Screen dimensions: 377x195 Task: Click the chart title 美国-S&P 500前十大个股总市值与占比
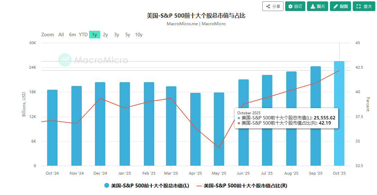(196, 16)
